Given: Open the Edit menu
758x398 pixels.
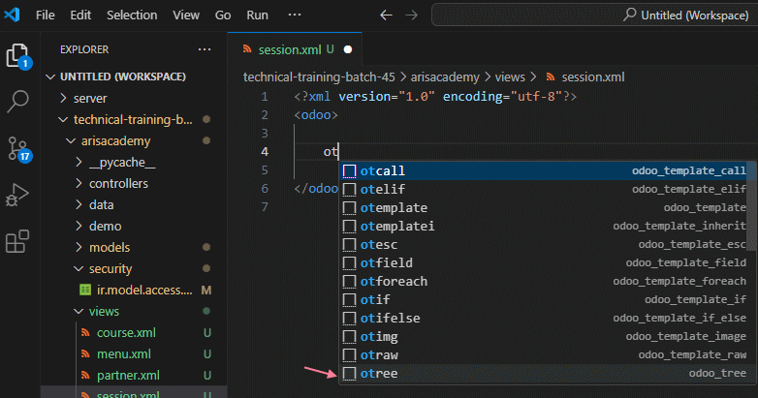Looking at the screenshot, I should click(x=80, y=15).
